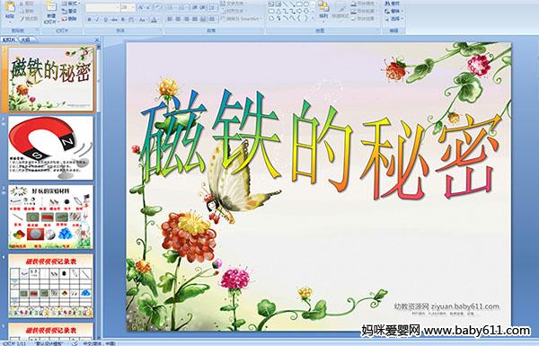Toggle Strikethrough formatting
The height and width of the screenshot is (346, 539).
[114, 20]
